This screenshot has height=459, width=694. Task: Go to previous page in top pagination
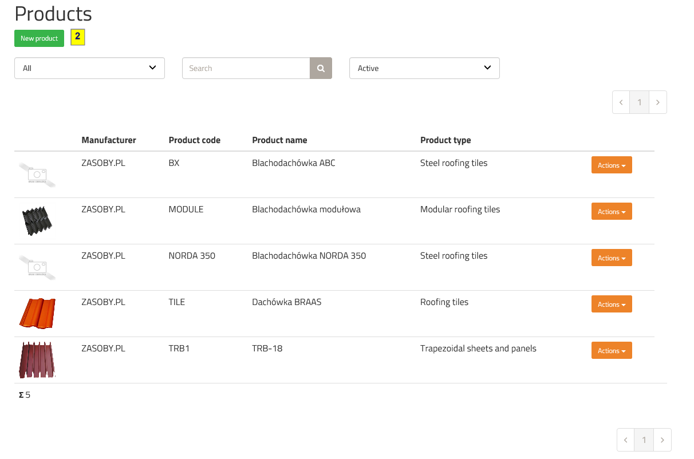click(621, 102)
